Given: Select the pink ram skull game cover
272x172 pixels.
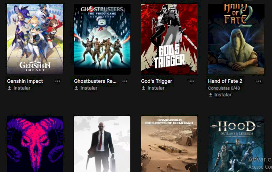Looking at the screenshot, I should pyautogui.click(x=35, y=144).
